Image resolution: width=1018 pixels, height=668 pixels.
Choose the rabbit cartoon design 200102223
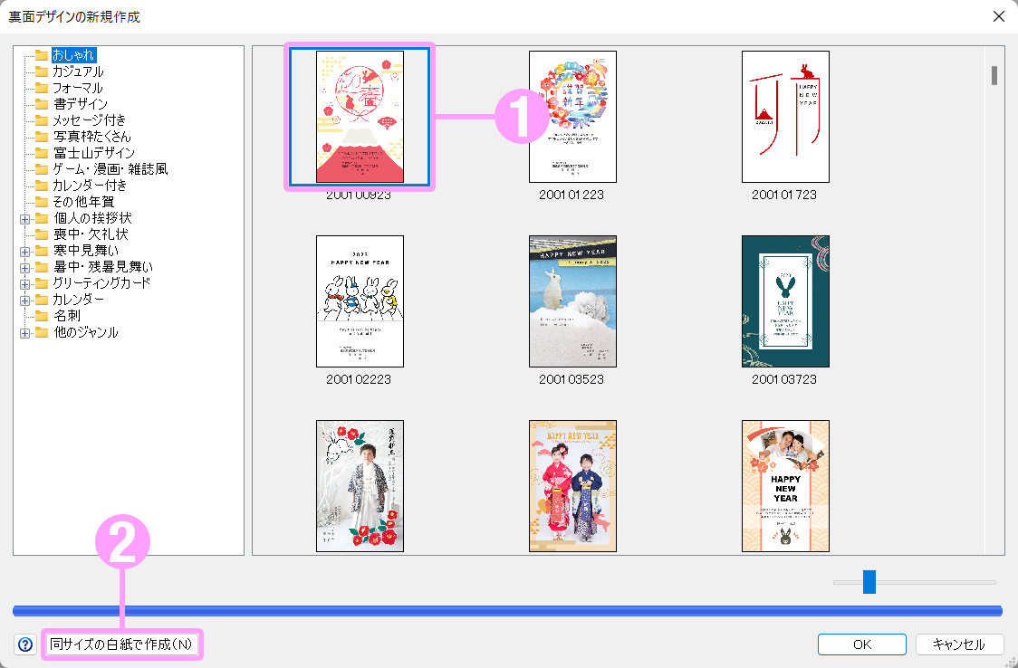[x=360, y=301]
